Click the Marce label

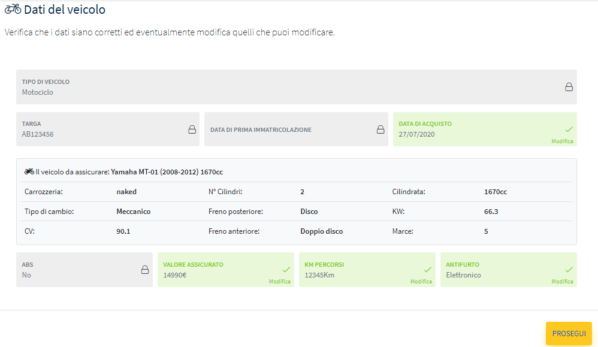point(402,231)
